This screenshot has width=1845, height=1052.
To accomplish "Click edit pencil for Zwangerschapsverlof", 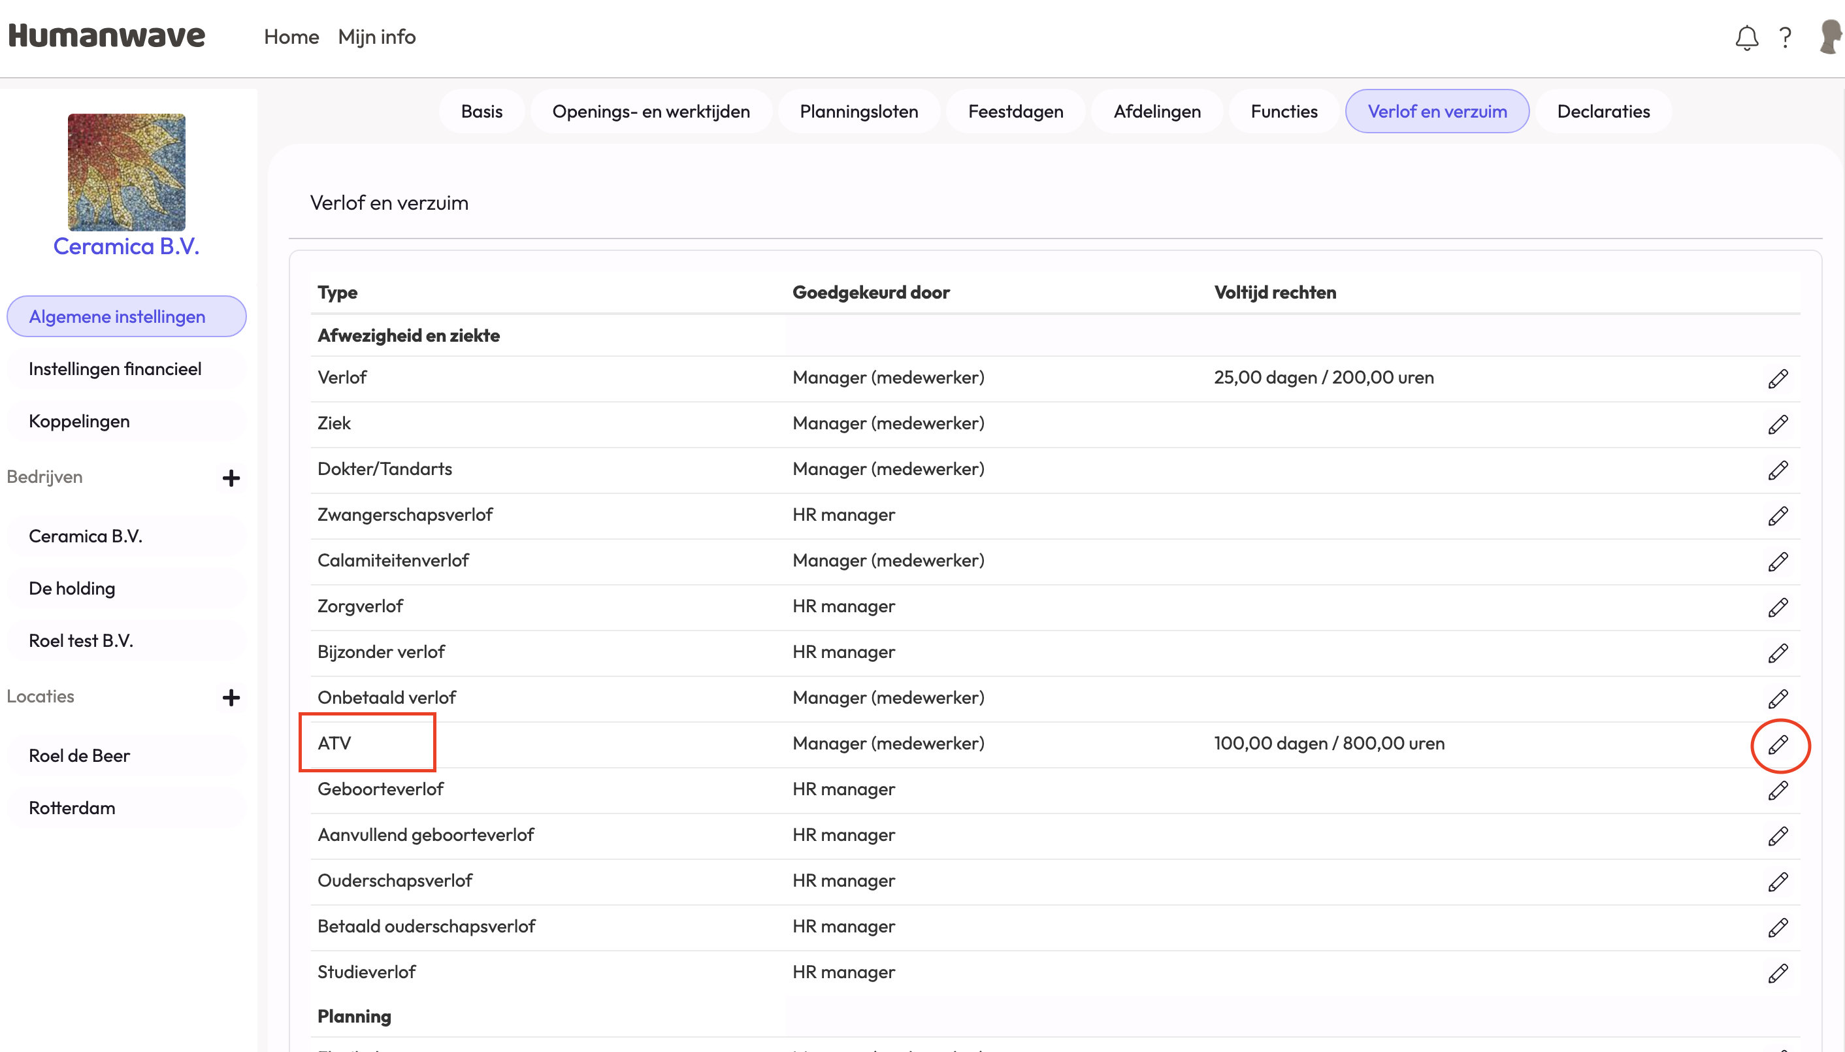I will [1778, 516].
